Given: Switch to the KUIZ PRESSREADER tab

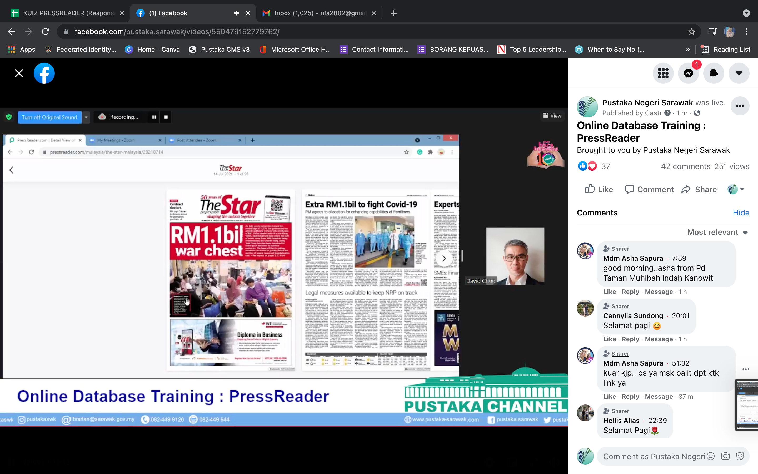Looking at the screenshot, I should click(x=65, y=13).
